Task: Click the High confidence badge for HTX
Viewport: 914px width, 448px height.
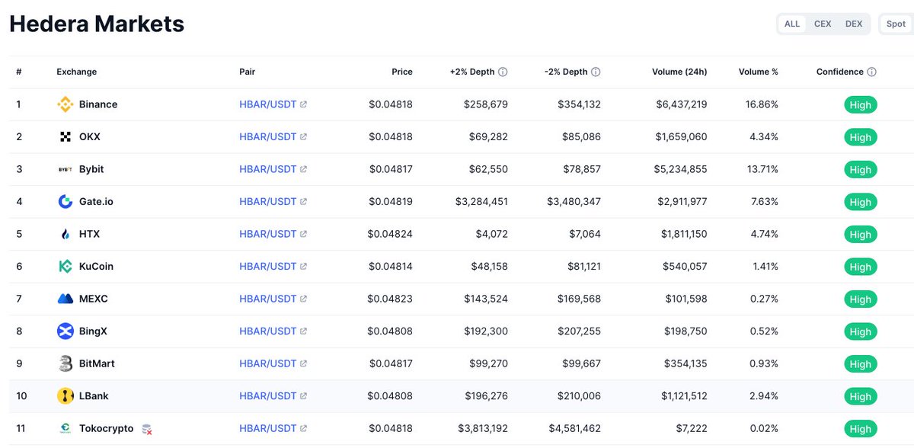Action: pyautogui.click(x=861, y=235)
